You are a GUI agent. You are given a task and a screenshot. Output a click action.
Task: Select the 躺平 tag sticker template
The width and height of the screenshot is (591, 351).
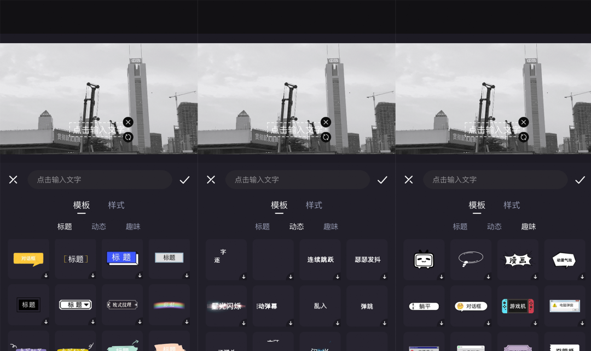click(x=424, y=306)
